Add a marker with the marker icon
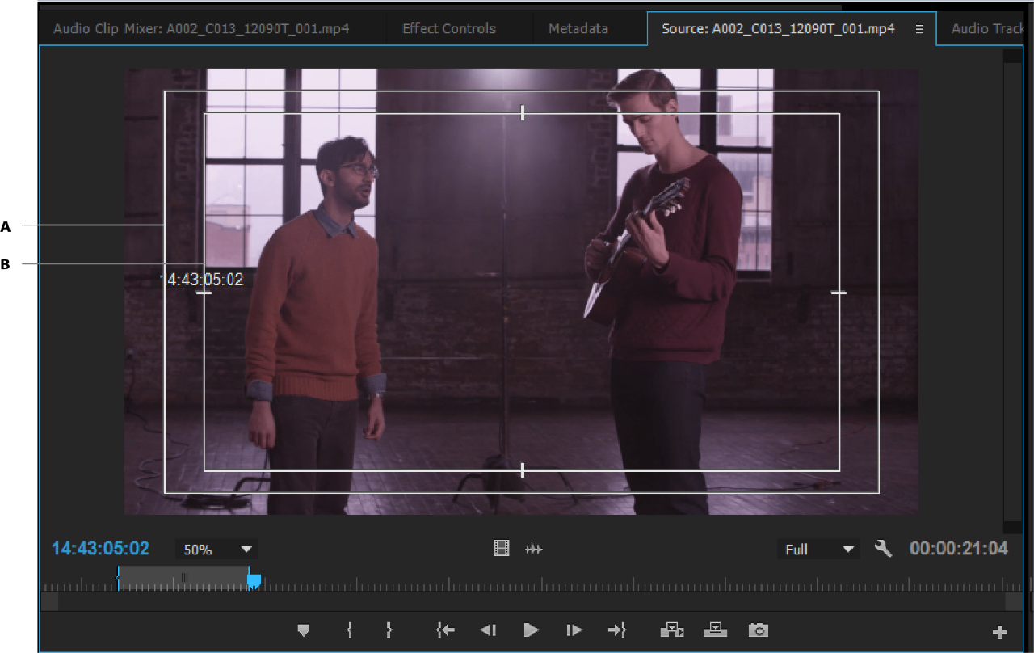The image size is (1034, 653). (304, 630)
